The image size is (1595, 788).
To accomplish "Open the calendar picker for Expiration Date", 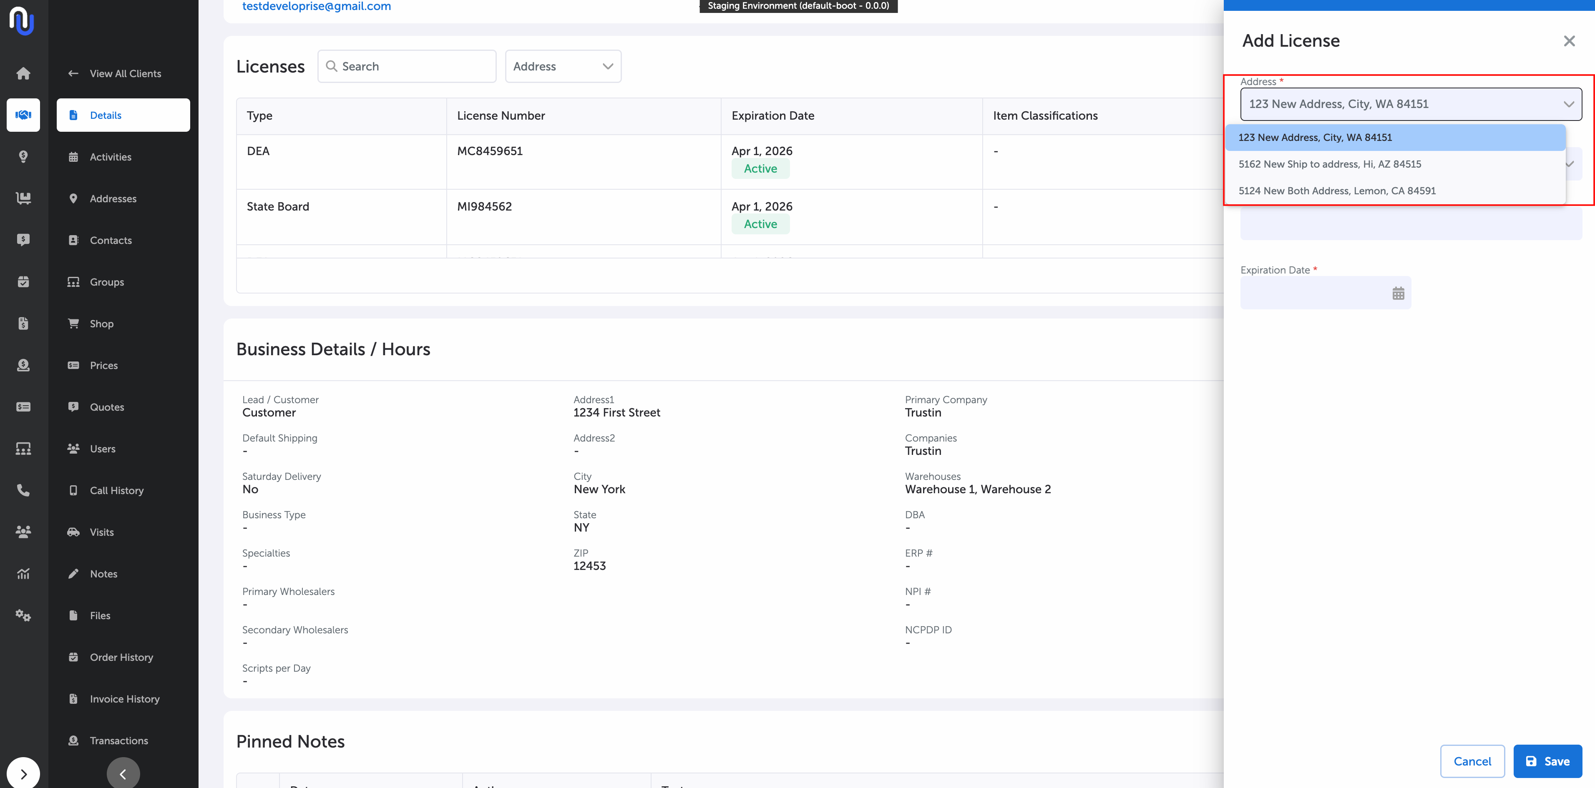I will pyautogui.click(x=1397, y=294).
